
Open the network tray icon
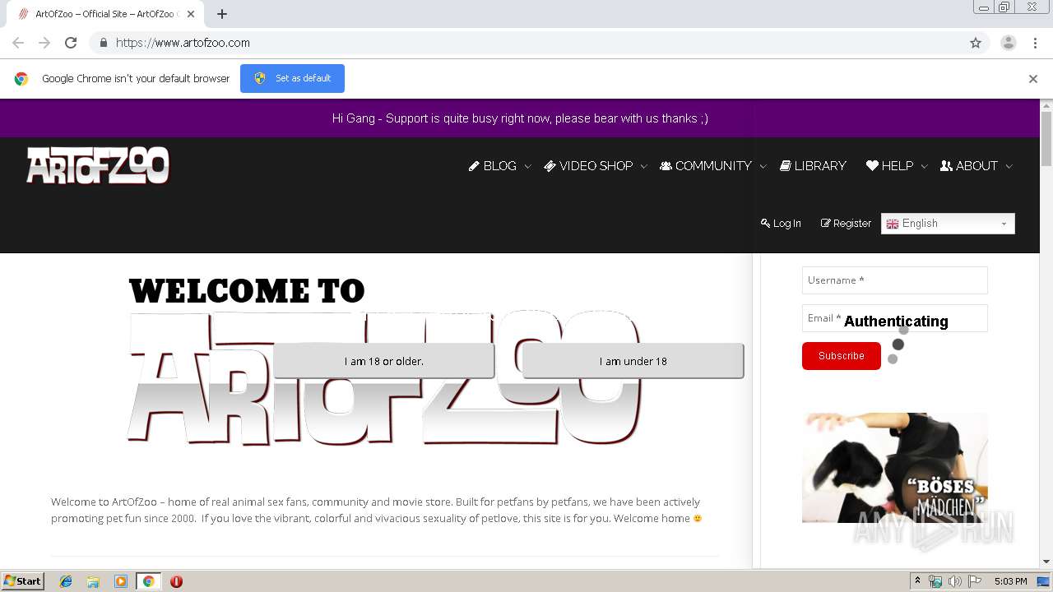(x=935, y=581)
